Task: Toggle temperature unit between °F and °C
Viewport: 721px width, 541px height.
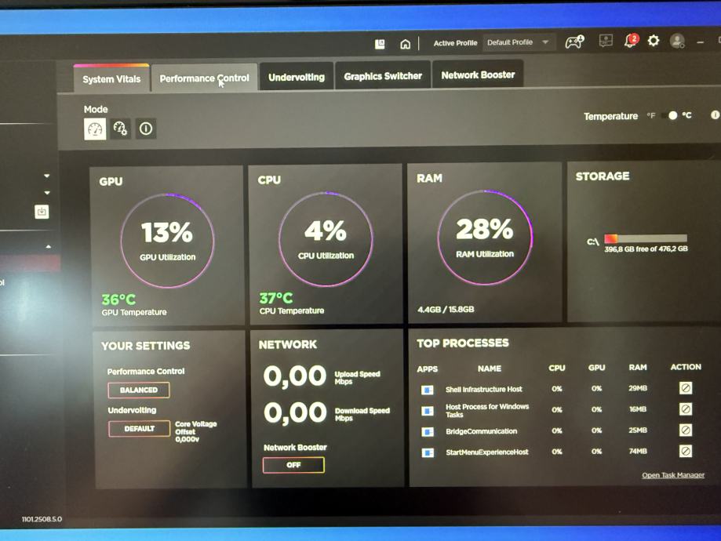Action: [x=669, y=115]
